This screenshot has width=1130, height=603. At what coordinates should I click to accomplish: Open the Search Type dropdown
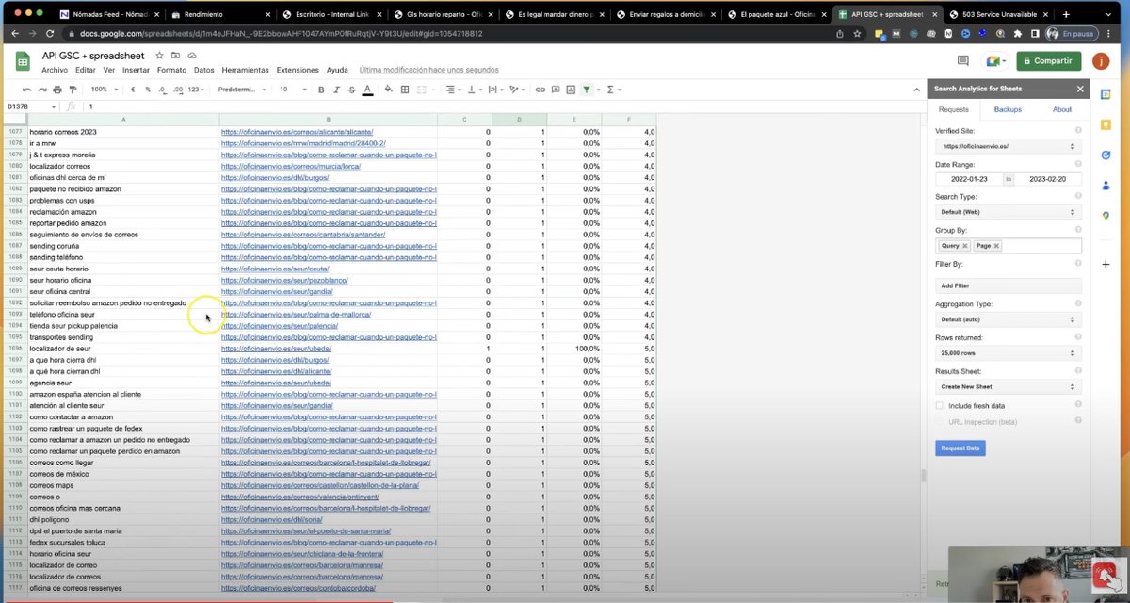(x=1008, y=212)
